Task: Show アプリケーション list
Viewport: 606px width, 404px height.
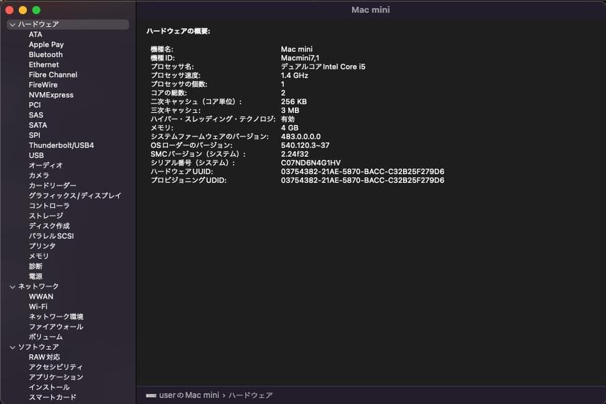Action: point(56,377)
